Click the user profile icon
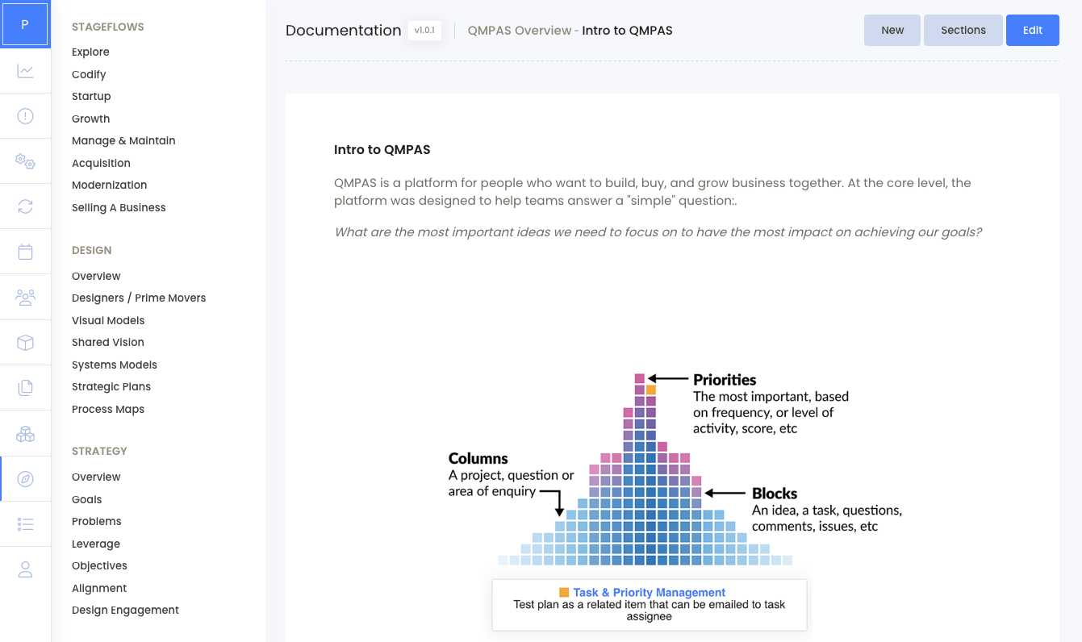 click(x=25, y=569)
